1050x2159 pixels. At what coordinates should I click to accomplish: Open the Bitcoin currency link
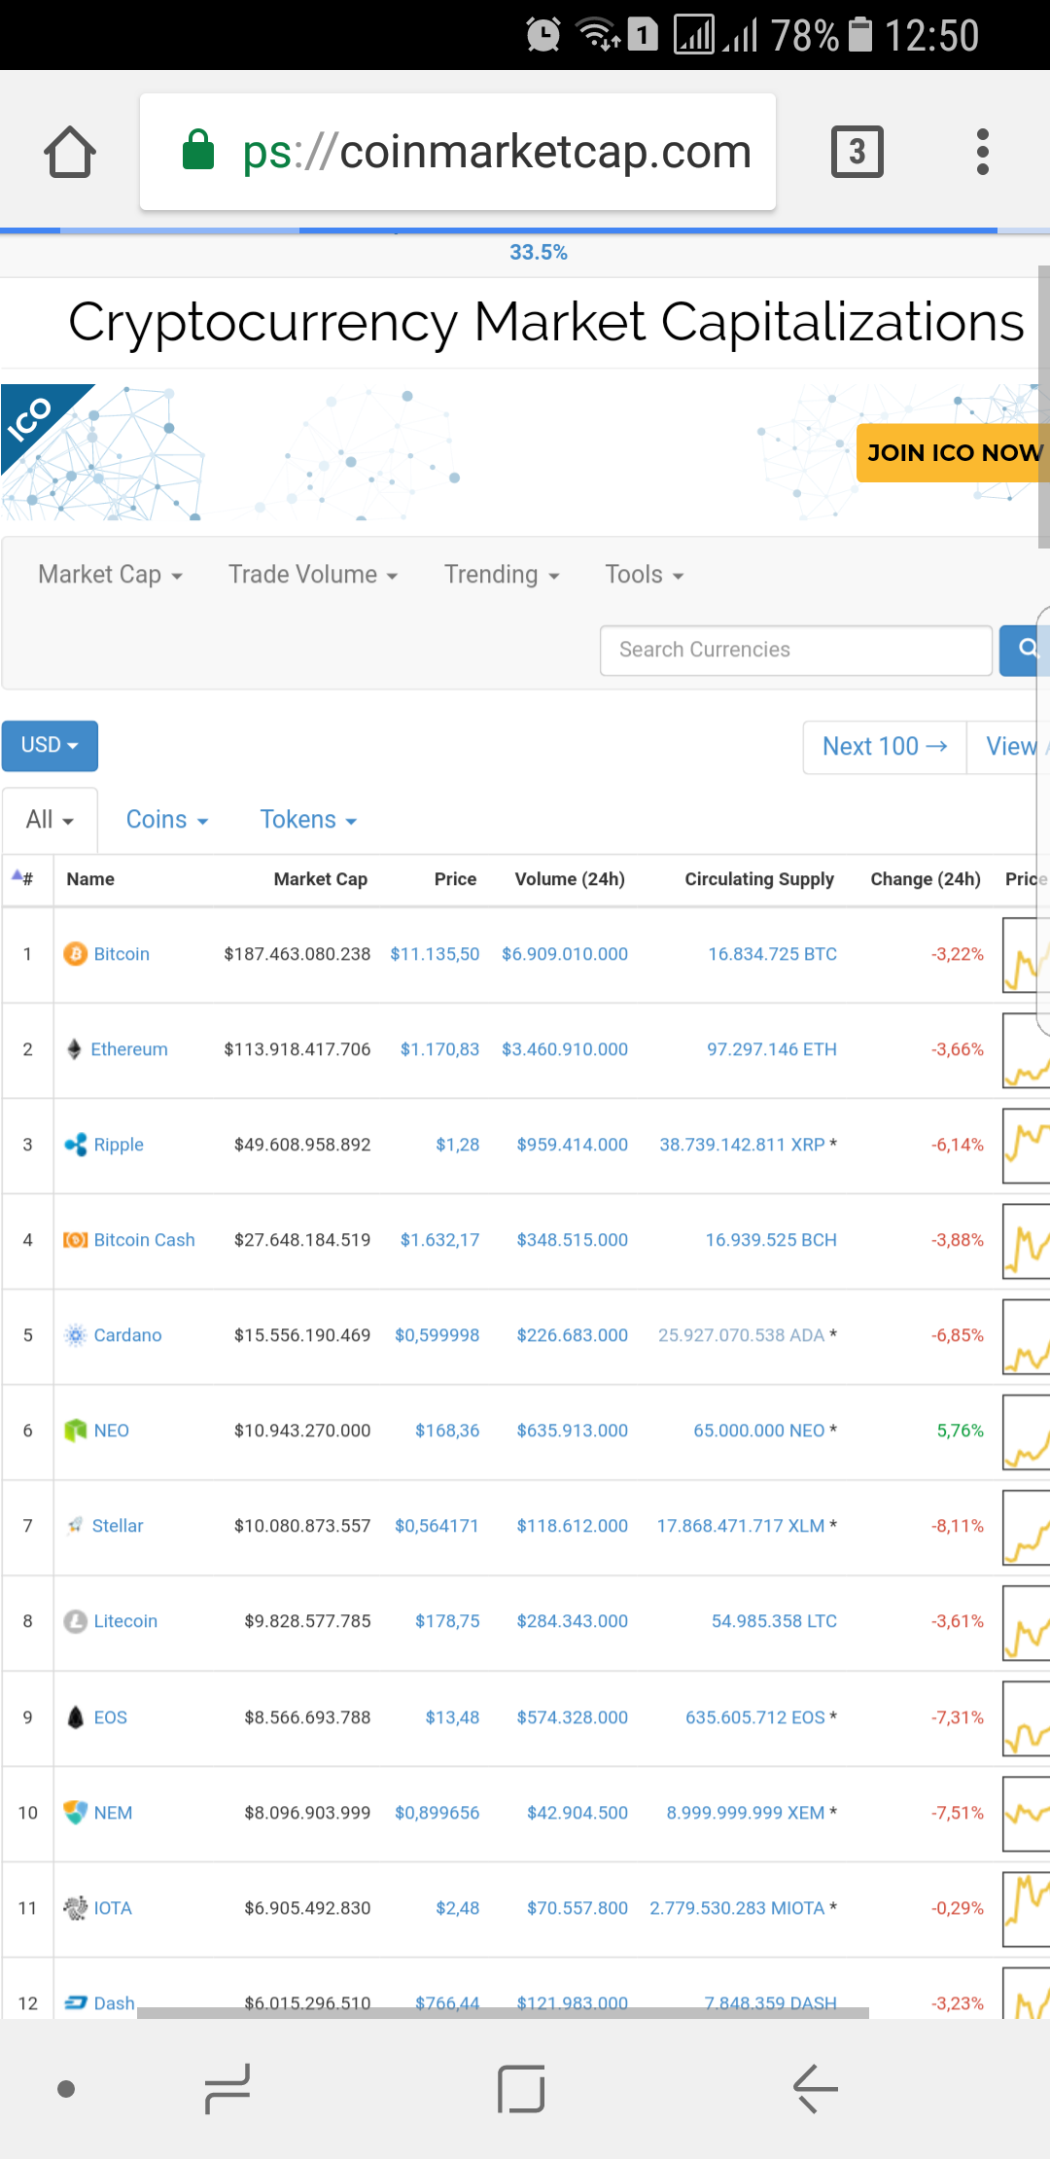click(122, 954)
